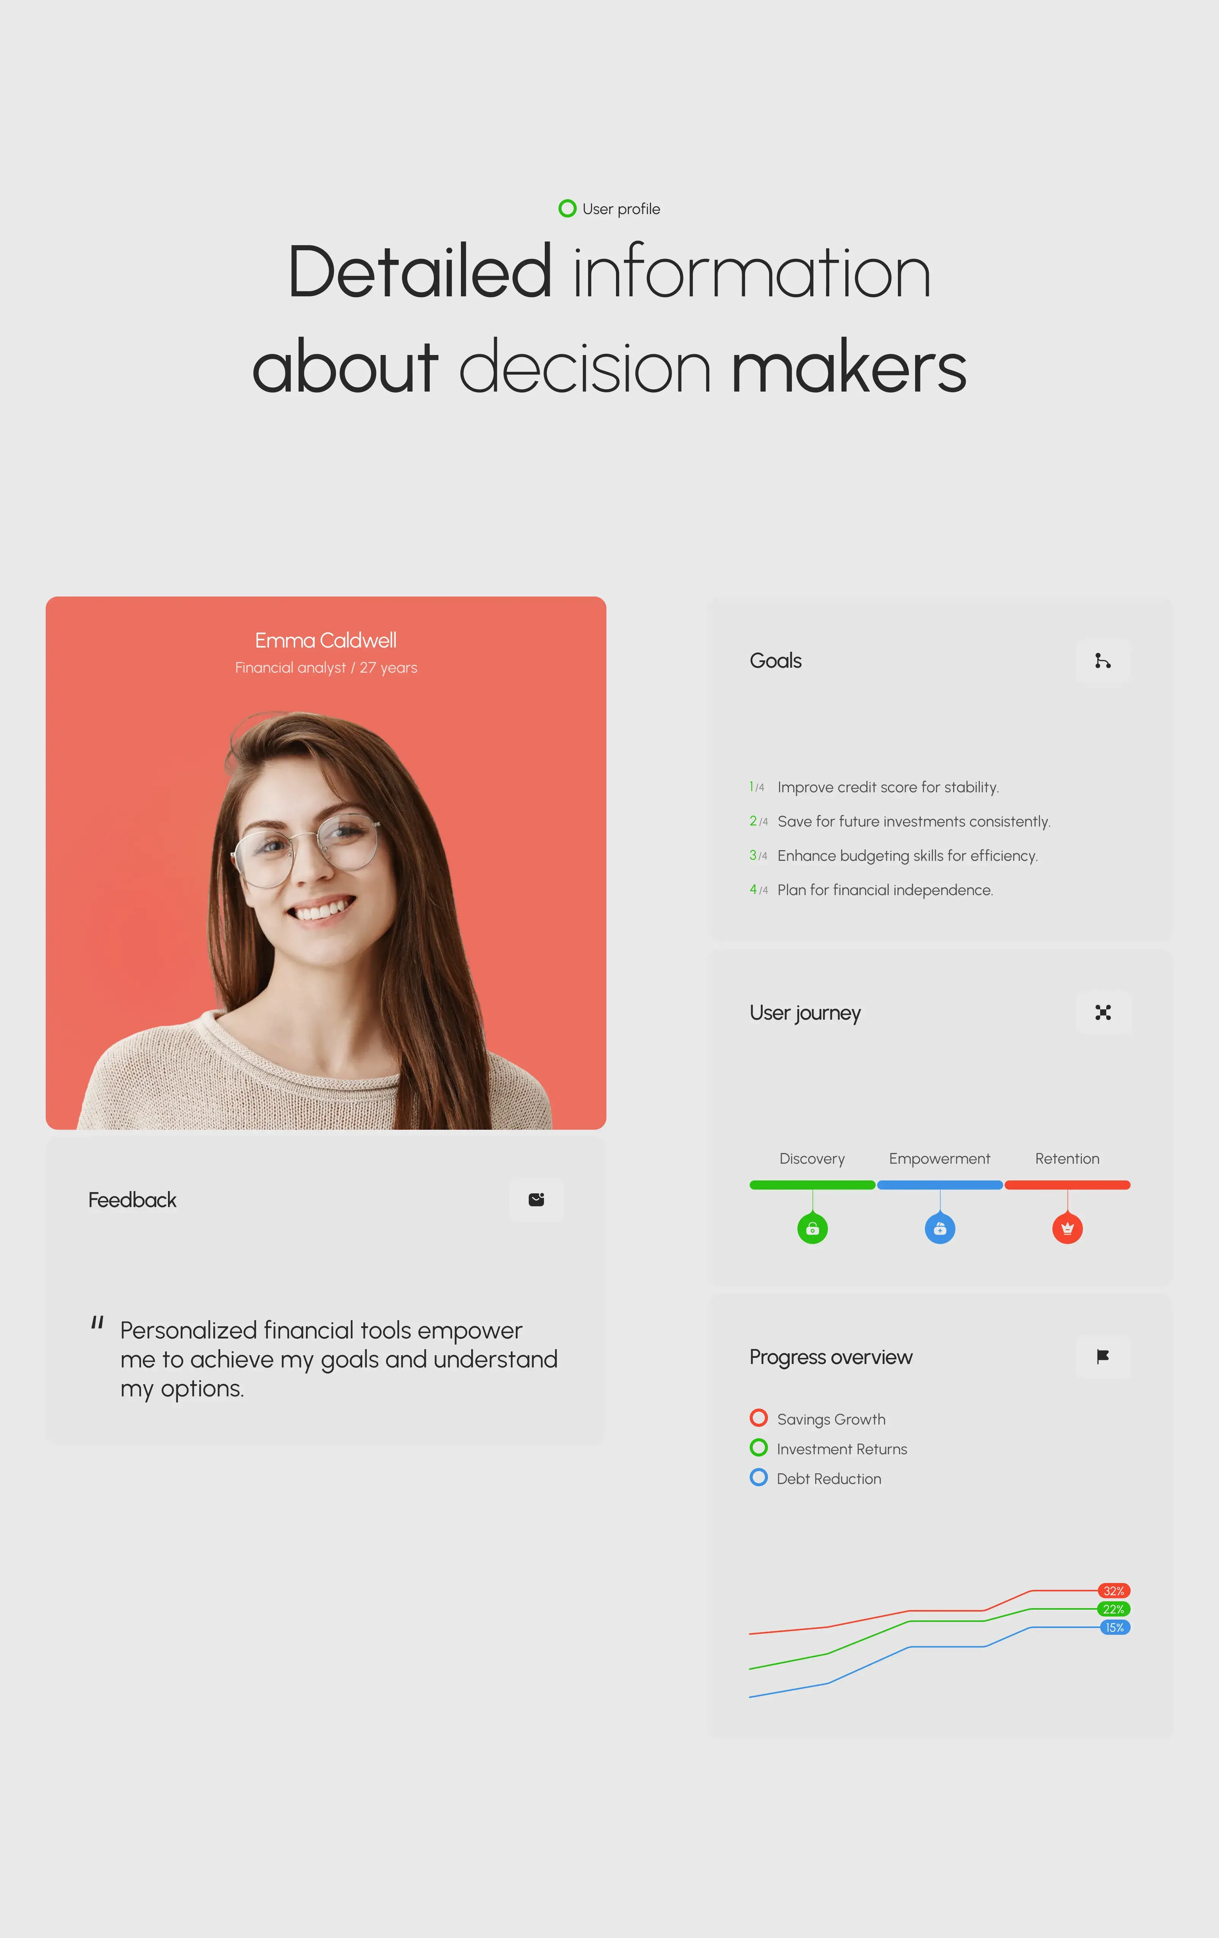Viewport: 1219px width, 1938px height.
Task: Open the Feedback section tab
Action: (x=132, y=1199)
